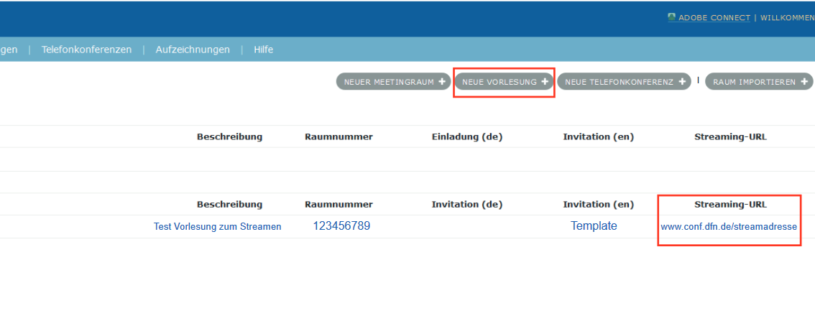Viewport: 815px width, 326px height.
Task: Go to the Aufzeichnungen menu item
Action: 193,50
